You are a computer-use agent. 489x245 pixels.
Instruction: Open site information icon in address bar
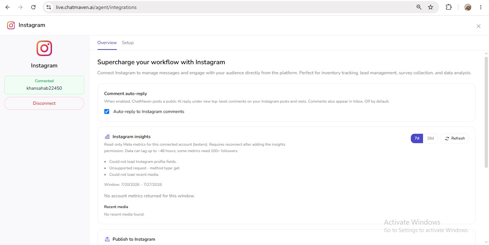[x=49, y=7]
